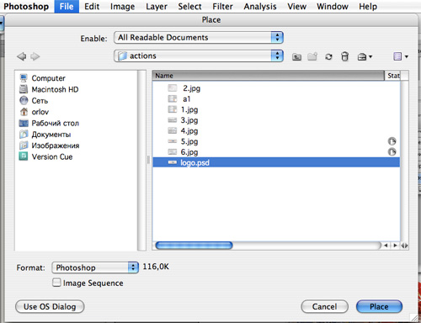Open Изображения folder in sidebar

(49, 146)
